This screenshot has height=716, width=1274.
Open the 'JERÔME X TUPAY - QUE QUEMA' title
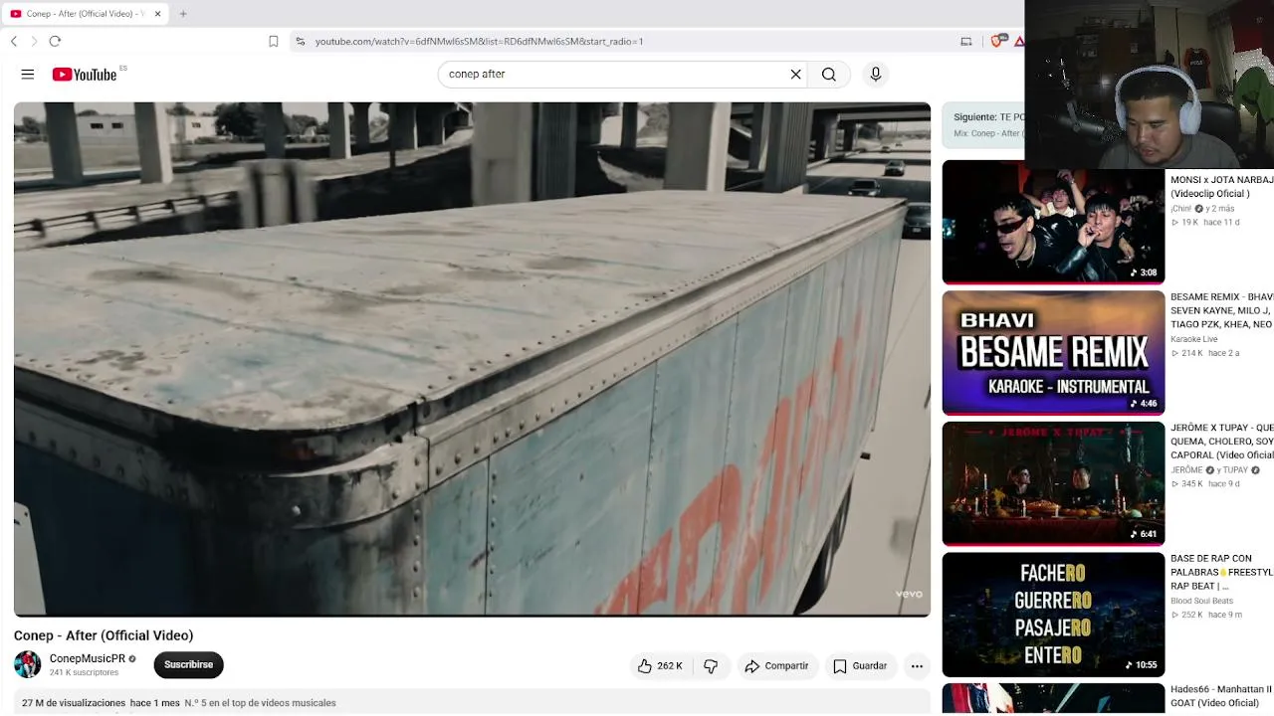(1221, 442)
